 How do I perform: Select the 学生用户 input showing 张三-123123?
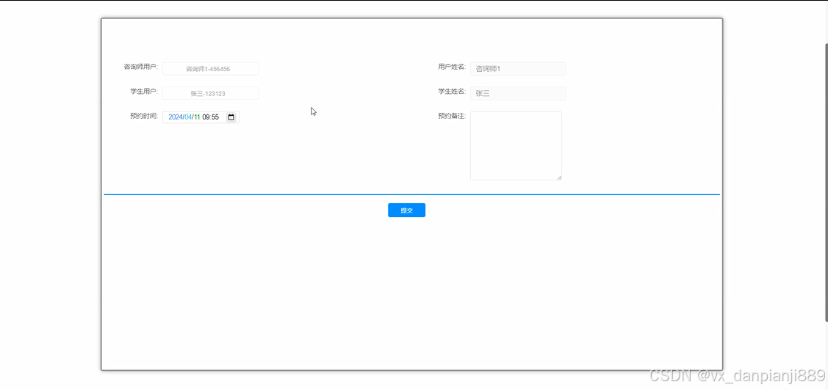pyautogui.click(x=211, y=93)
